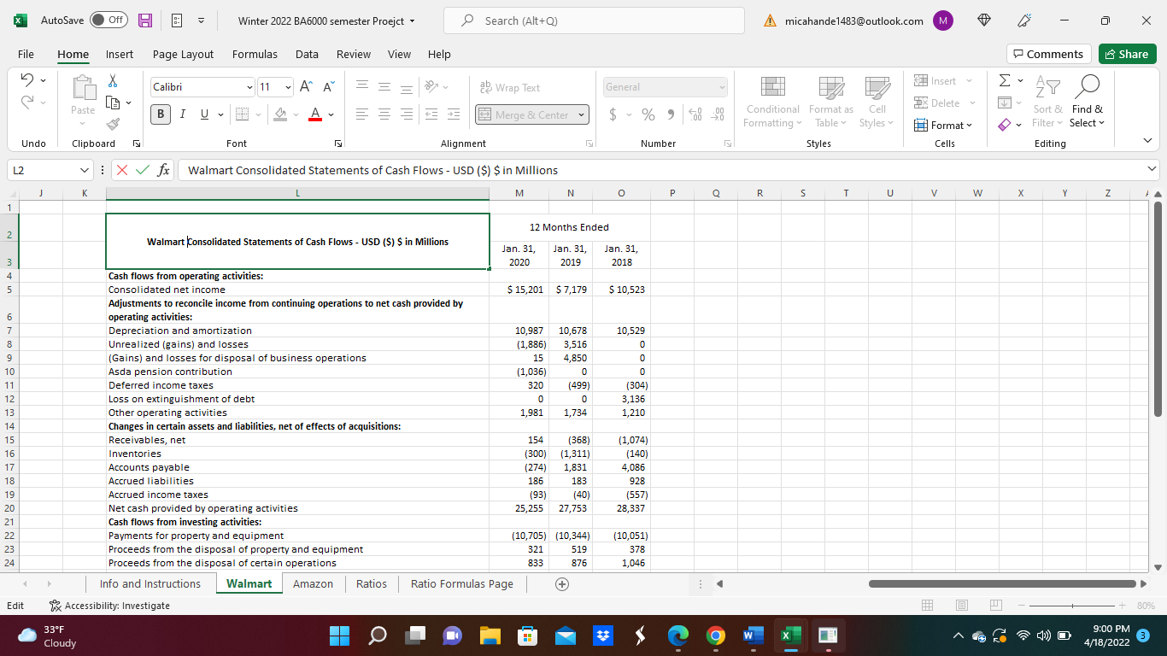This screenshot has height=656, width=1167.
Task: Toggle the AutoSave switch
Action: tap(108, 20)
